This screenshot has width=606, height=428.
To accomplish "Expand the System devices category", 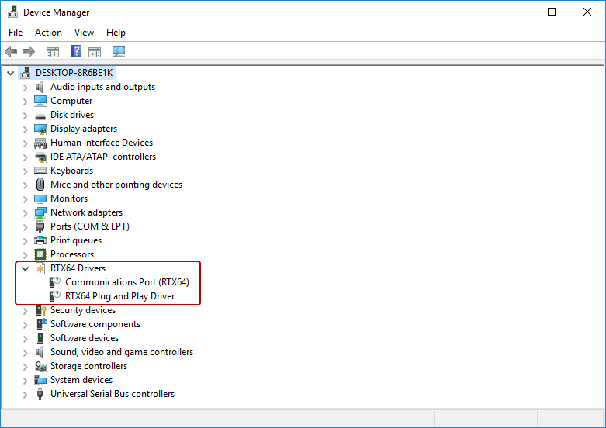I will click(25, 381).
